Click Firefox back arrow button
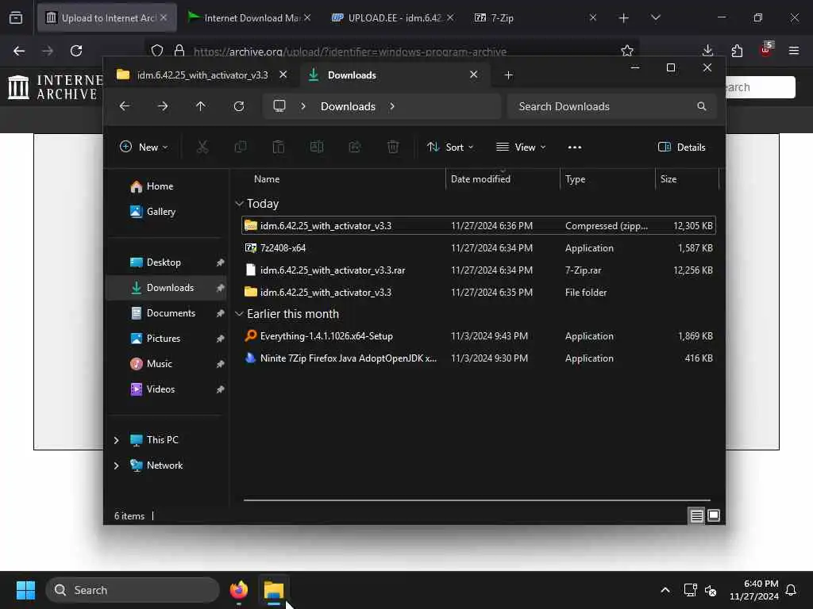The image size is (813, 609). [19, 51]
